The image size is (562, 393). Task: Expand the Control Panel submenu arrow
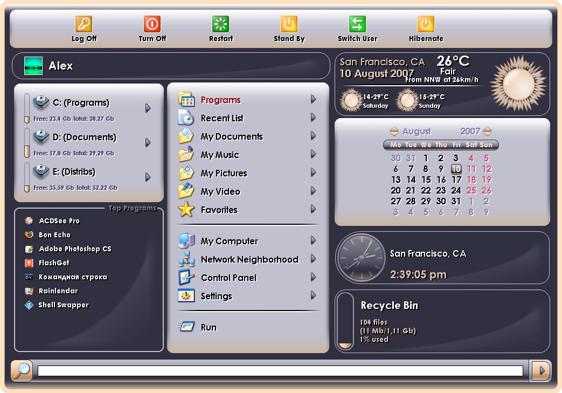point(313,277)
